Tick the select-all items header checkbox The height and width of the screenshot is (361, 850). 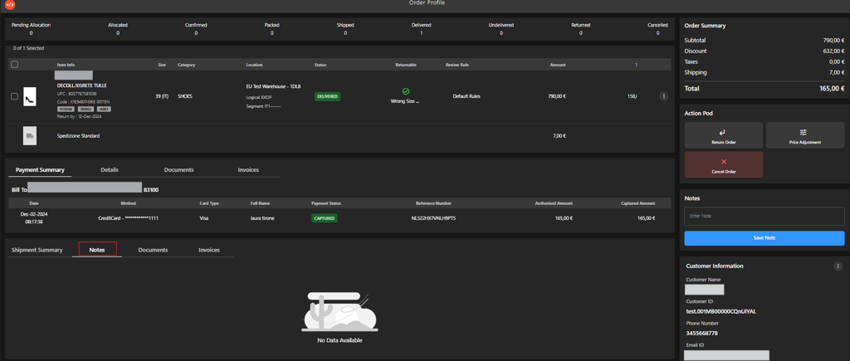point(15,65)
